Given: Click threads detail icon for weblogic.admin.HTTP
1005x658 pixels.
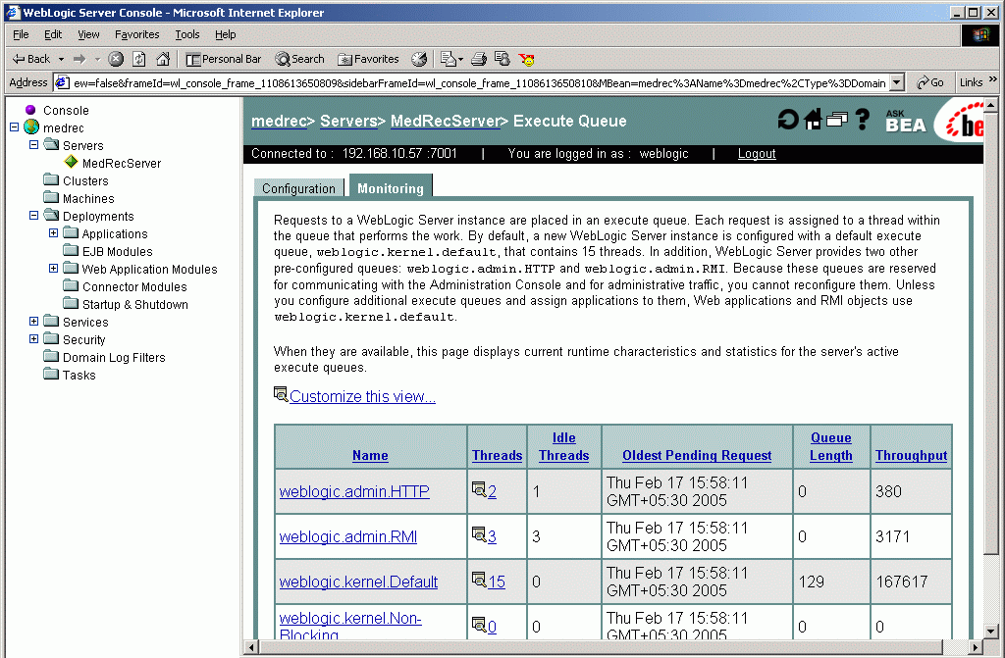Looking at the screenshot, I should coord(478,489).
